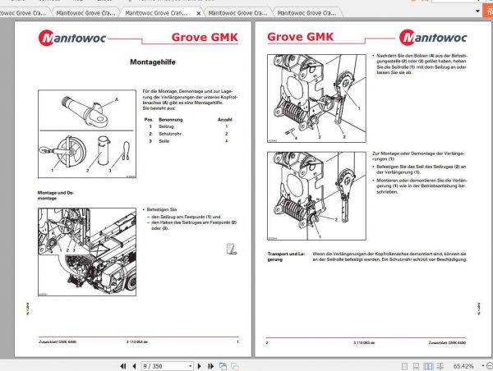The height and width of the screenshot is (371, 493).
Task: Switch to the last Manitowoc Grove Cra... tab
Action: pyautogui.click(x=306, y=13)
